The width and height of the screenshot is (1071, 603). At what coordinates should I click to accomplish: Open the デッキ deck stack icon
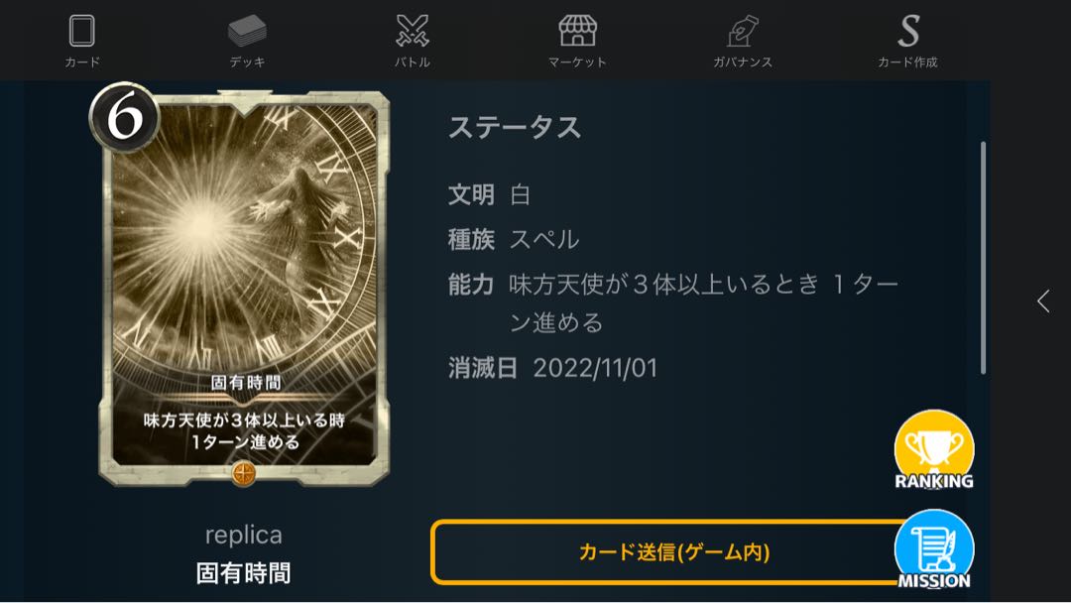[x=247, y=31]
